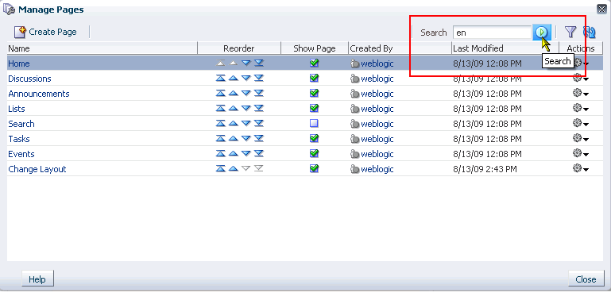611x300 pixels.
Task: Move Discussions page to top
Action: click(x=221, y=79)
